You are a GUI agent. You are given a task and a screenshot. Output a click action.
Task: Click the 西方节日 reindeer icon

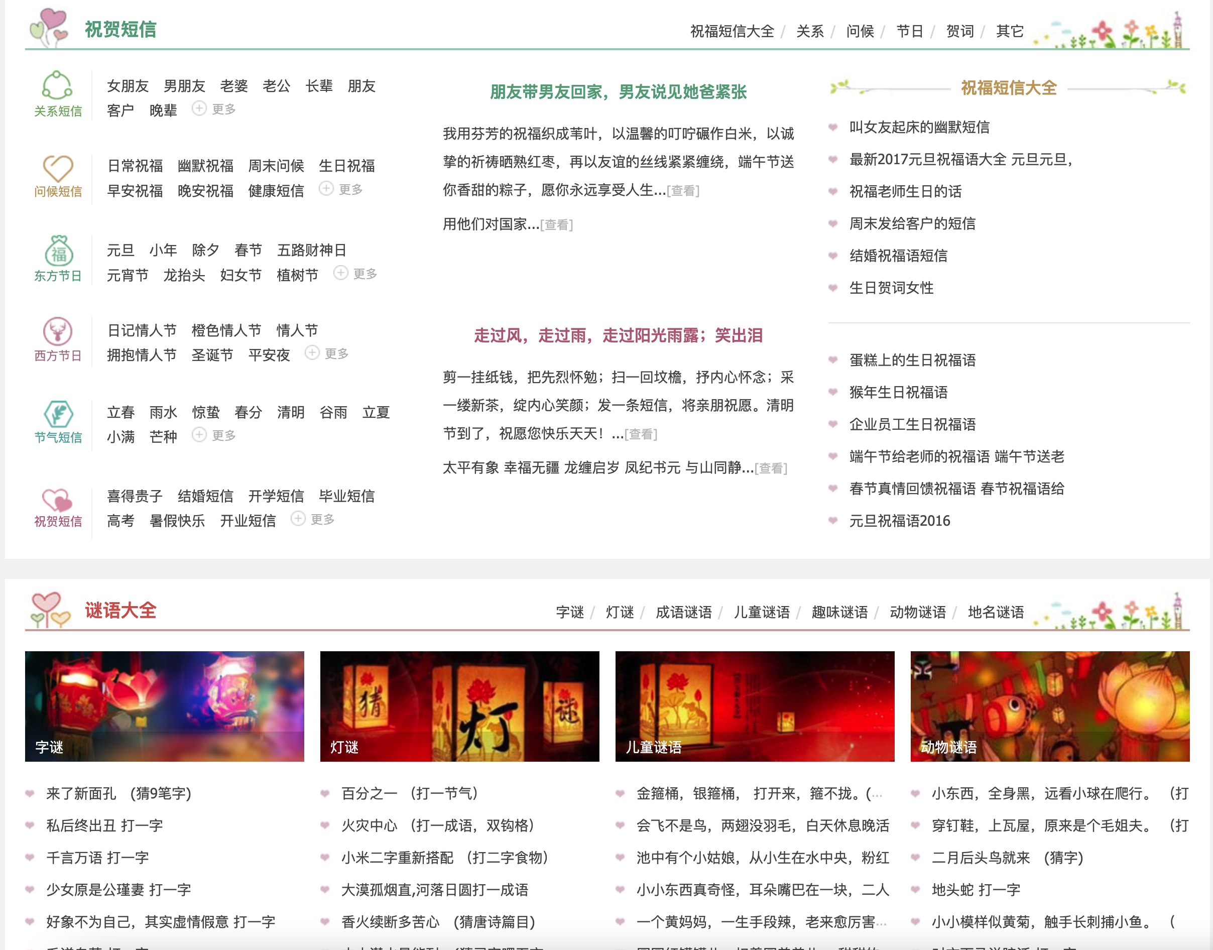pyautogui.click(x=58, y=331)
